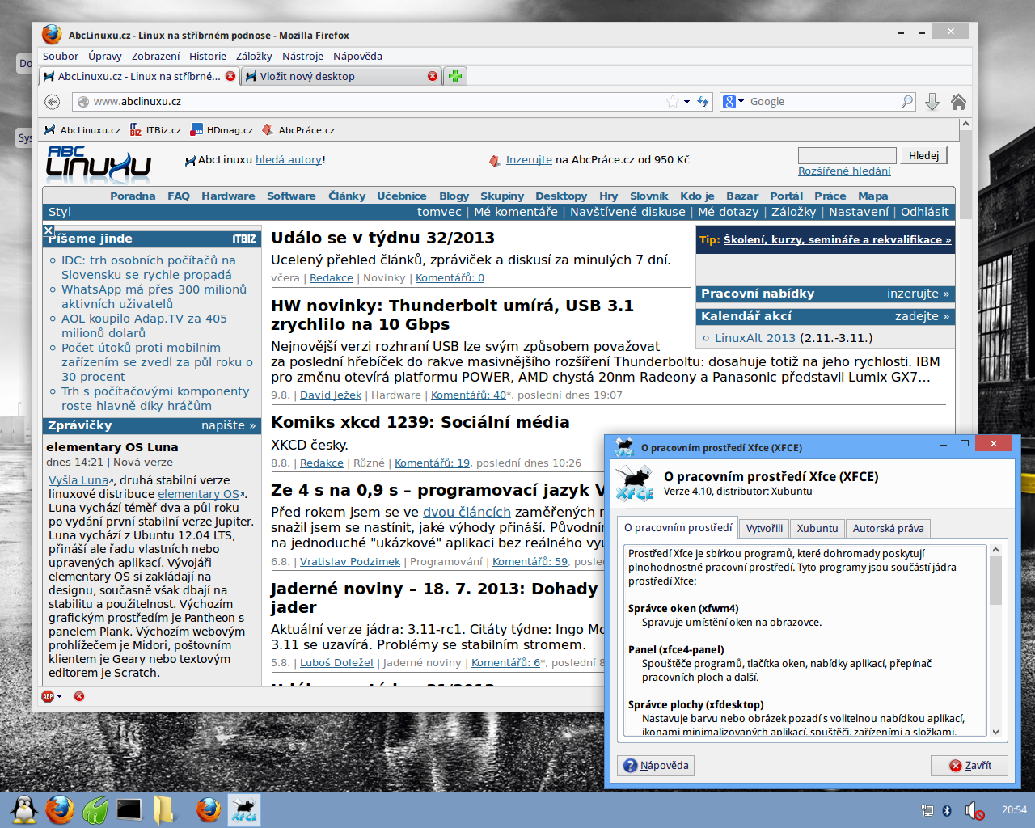Screen dimensions: 1035x828
Task: Click the bookmark star in the URL bar
Action: click(673, 102)
